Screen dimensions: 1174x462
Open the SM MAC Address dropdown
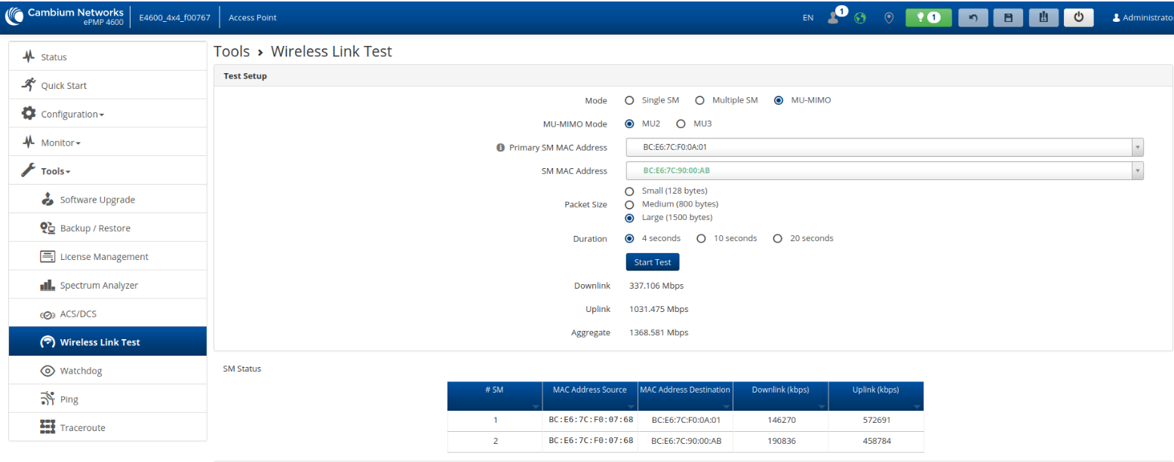coord(884,171)
